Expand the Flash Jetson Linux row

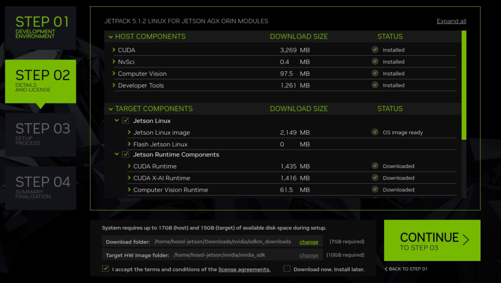coord(129,144)
